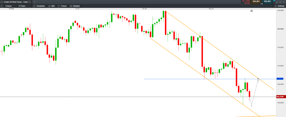Open the Templates menu
The height and width of the screenshot is (117, 286).
39,6
